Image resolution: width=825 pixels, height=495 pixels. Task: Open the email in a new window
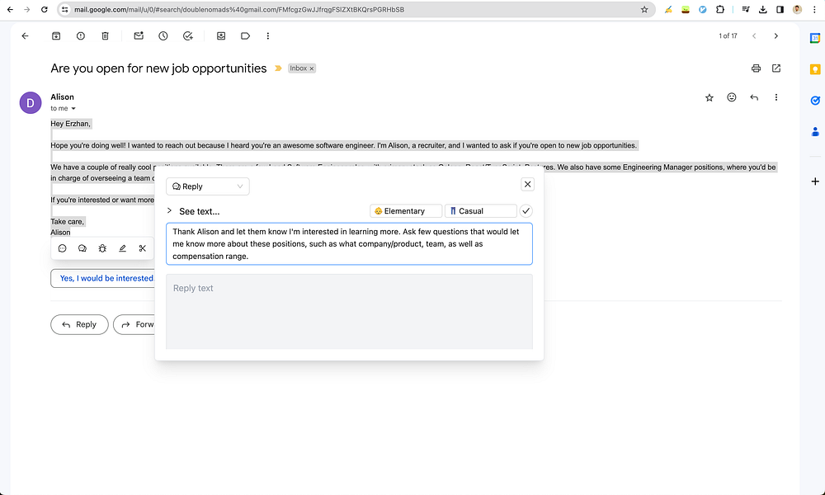[x=775, y=68]
